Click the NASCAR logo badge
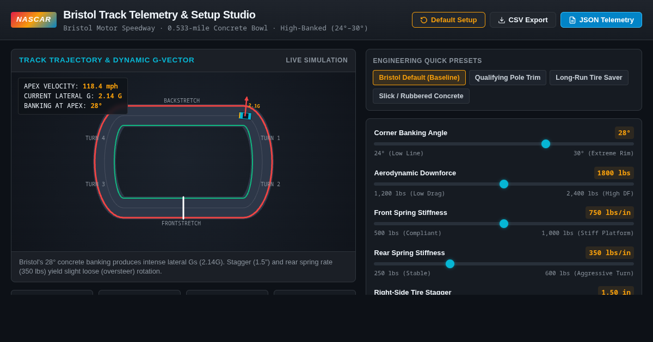This screenshot has width=653, height=342. click(34, 20)
